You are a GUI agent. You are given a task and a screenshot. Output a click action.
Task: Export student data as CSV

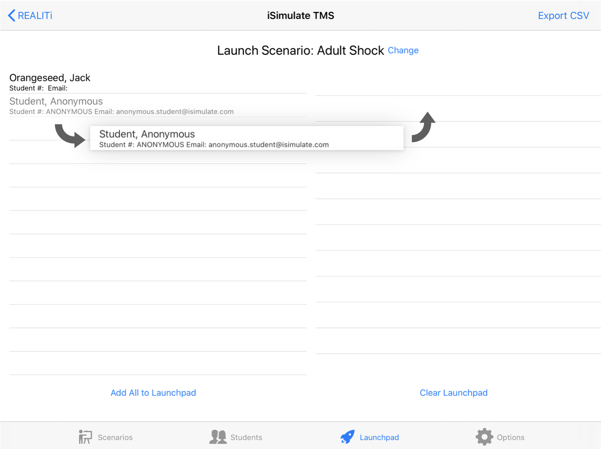click(563, 15)
